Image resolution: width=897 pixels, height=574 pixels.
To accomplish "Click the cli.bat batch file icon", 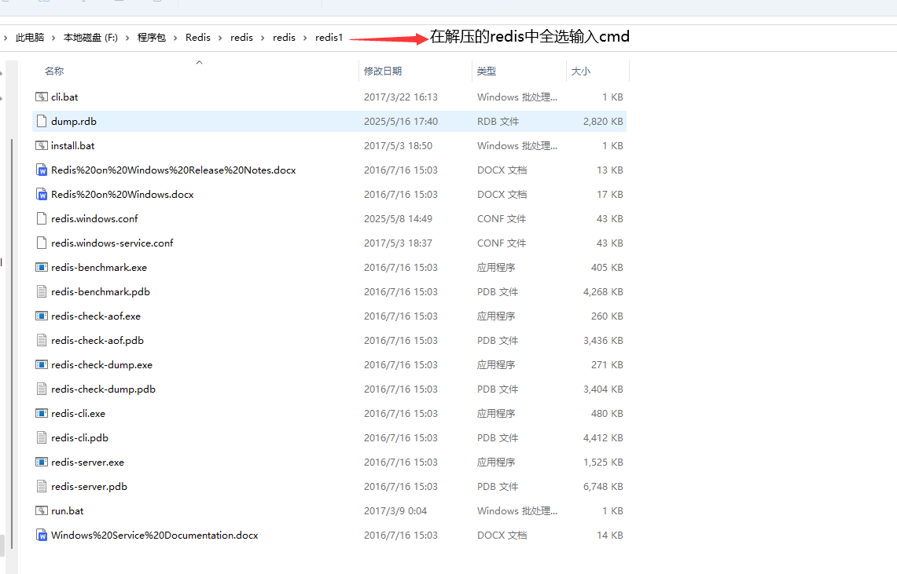I will click(41, 97).
